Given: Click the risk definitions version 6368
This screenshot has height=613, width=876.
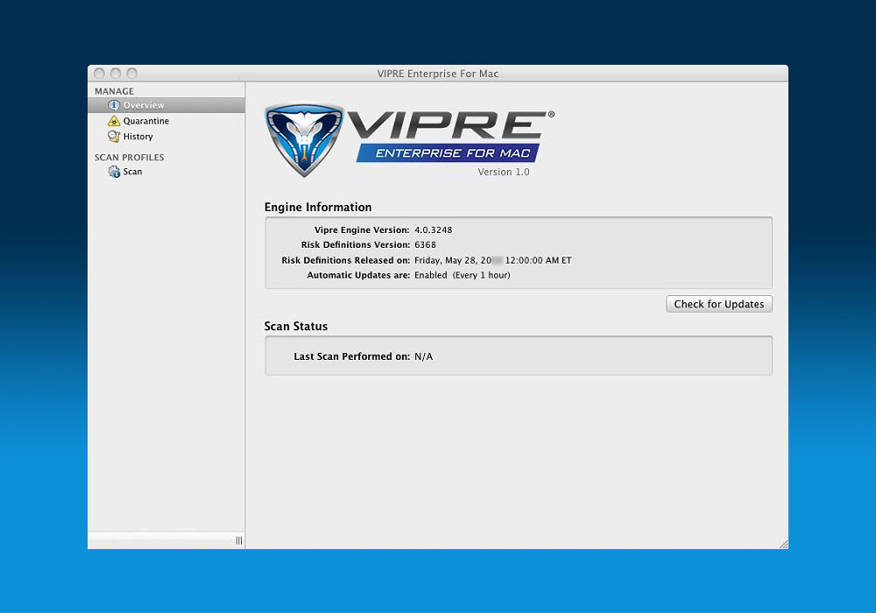Looking at the screenshot, I should click(x=425, y=244).
